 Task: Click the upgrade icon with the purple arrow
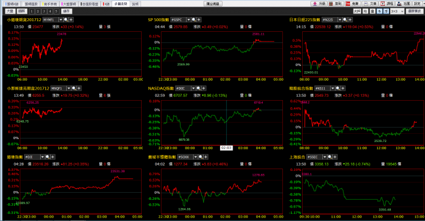[319, 4]
